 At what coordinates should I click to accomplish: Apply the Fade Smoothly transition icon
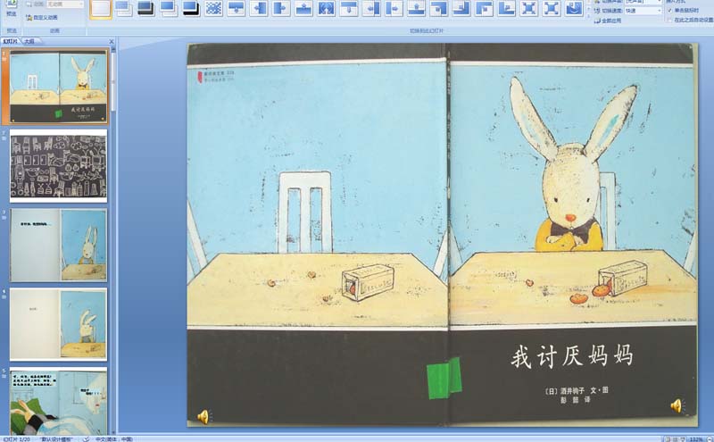click(123, 8)
